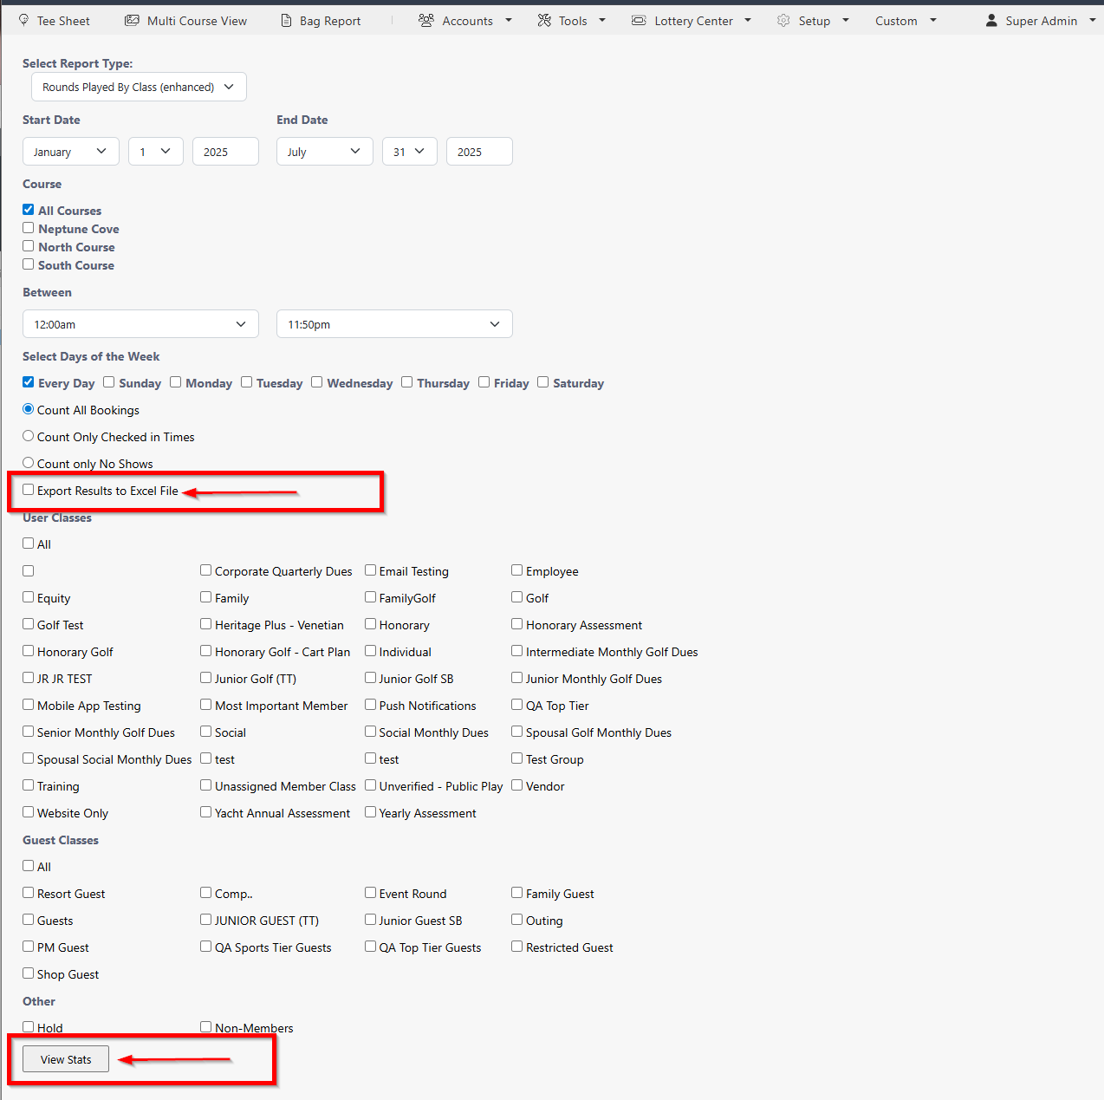Click the View Stats button
Image resolution: width=1104 pixels, height=1100 pixels.
66,1059
